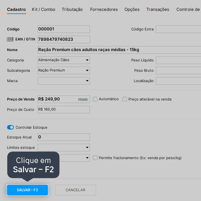Viewport: 201px width, 201px height.
Task: Click the Nome input field
Action: (x=119, y=50)
